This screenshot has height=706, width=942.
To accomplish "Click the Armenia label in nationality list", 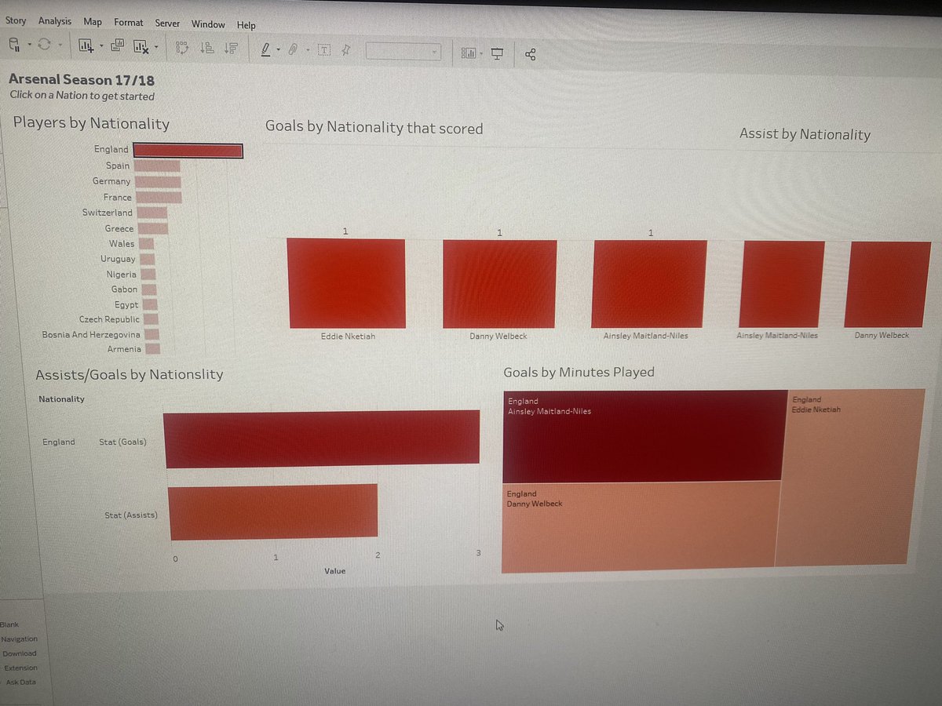I will point(125,349).
